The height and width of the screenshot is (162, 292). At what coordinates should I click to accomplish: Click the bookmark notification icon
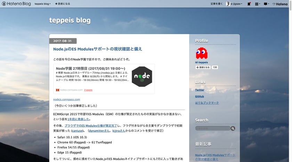[x=249, y=4]
